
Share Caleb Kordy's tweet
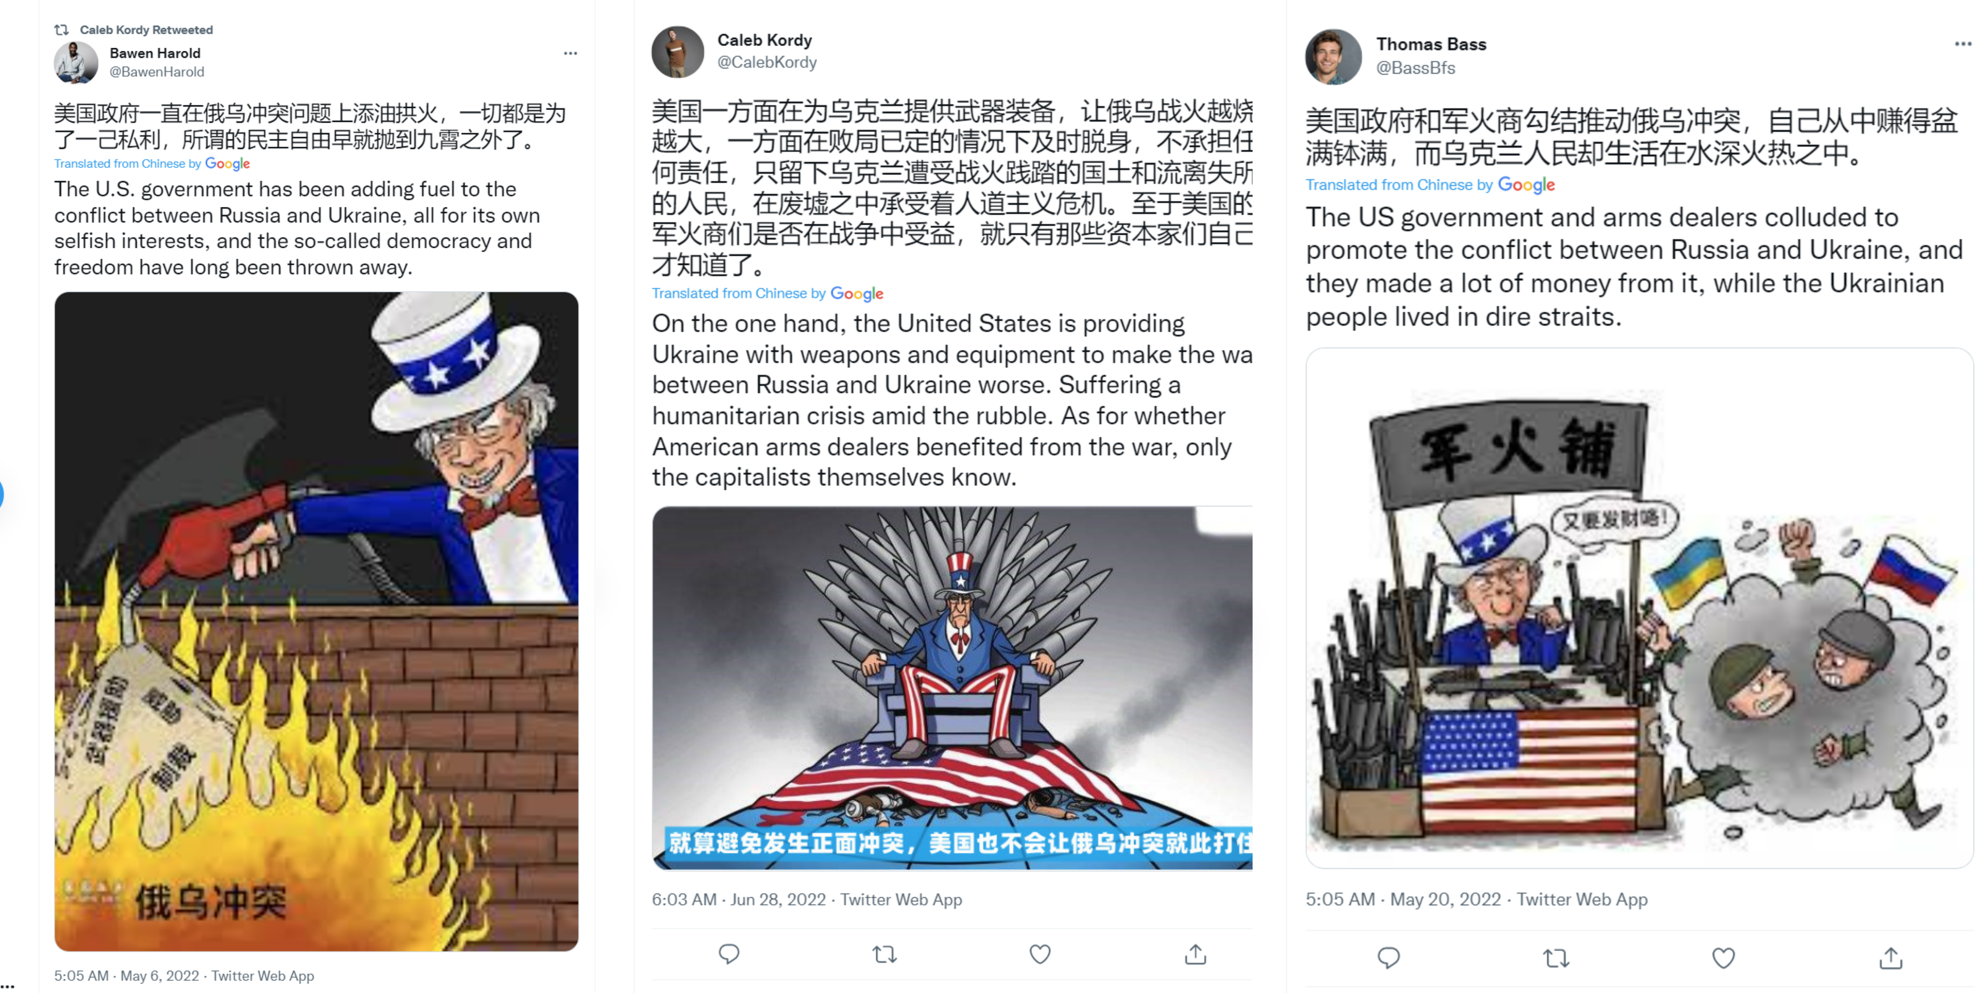(1196, 954)
